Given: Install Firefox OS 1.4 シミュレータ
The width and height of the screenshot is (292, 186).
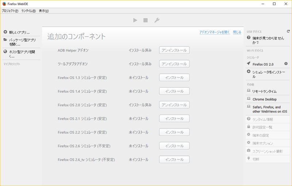Looking at the screenshot, I should click(x=174, y=91).
